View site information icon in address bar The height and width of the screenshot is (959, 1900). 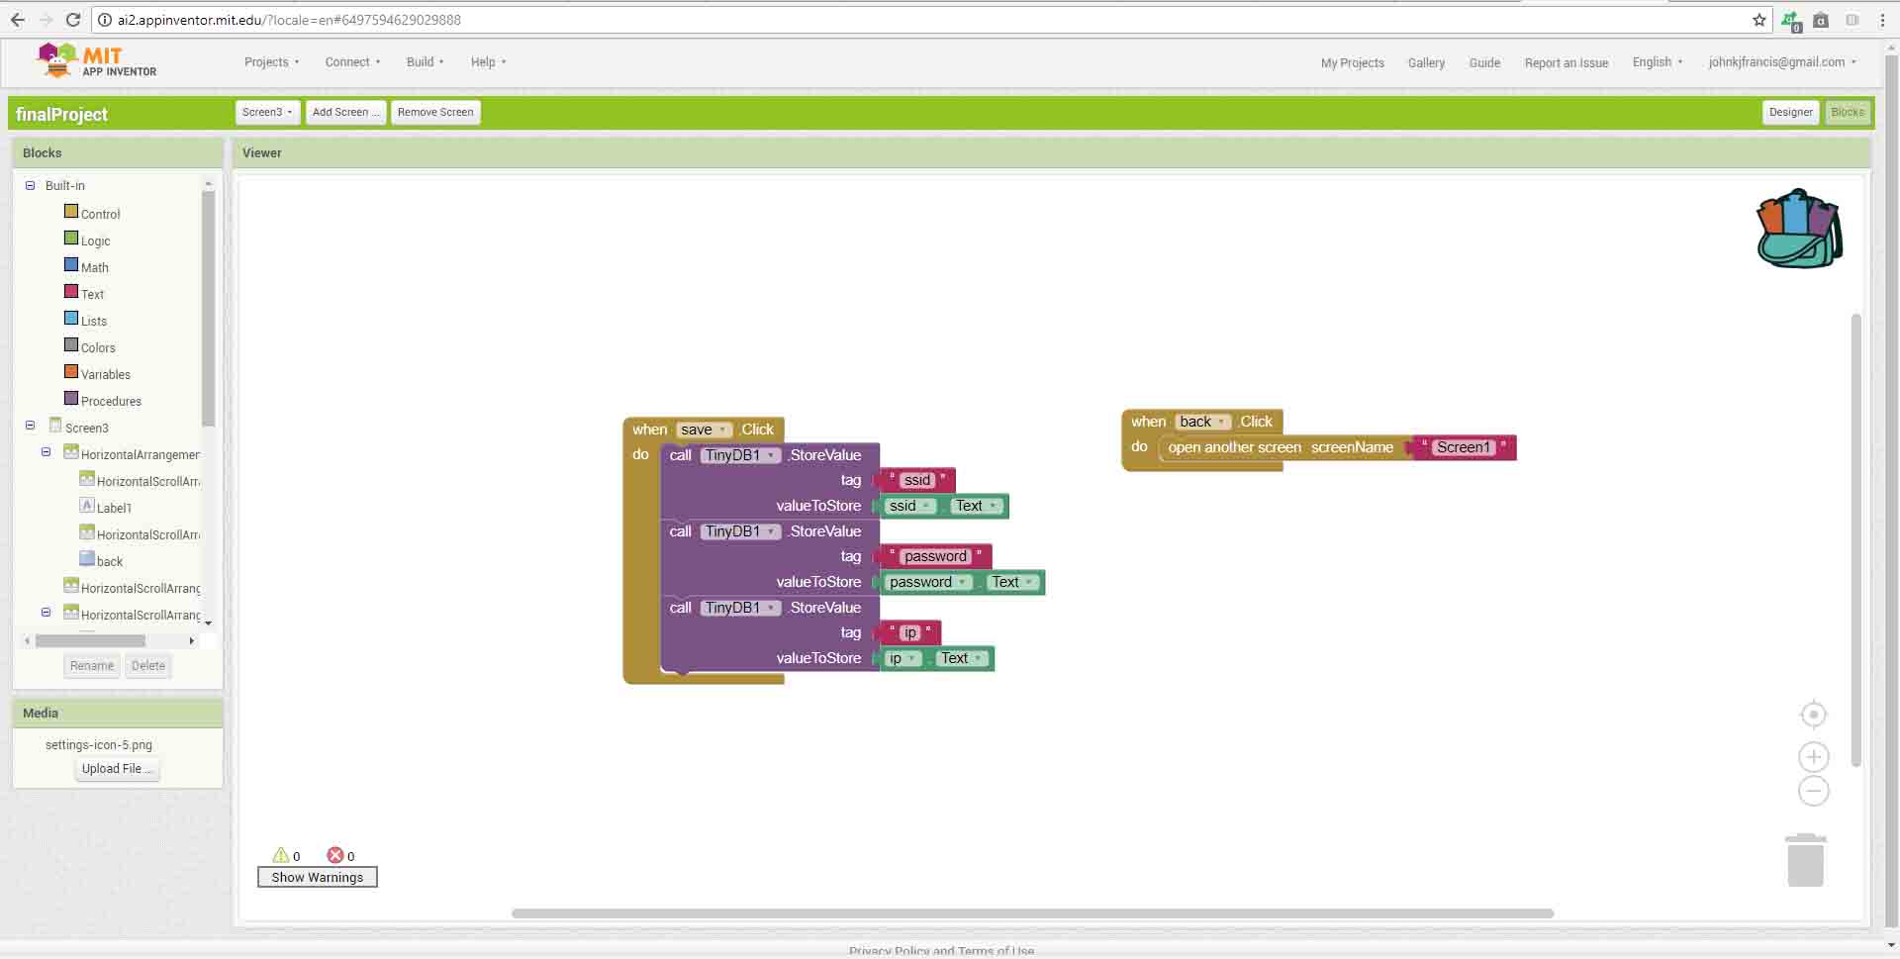coord(105,20)
